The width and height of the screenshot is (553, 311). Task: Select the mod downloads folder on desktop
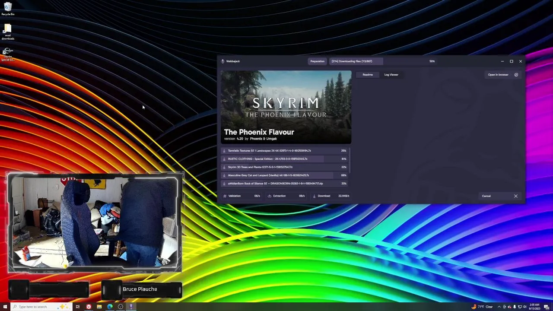click(8, 32)
